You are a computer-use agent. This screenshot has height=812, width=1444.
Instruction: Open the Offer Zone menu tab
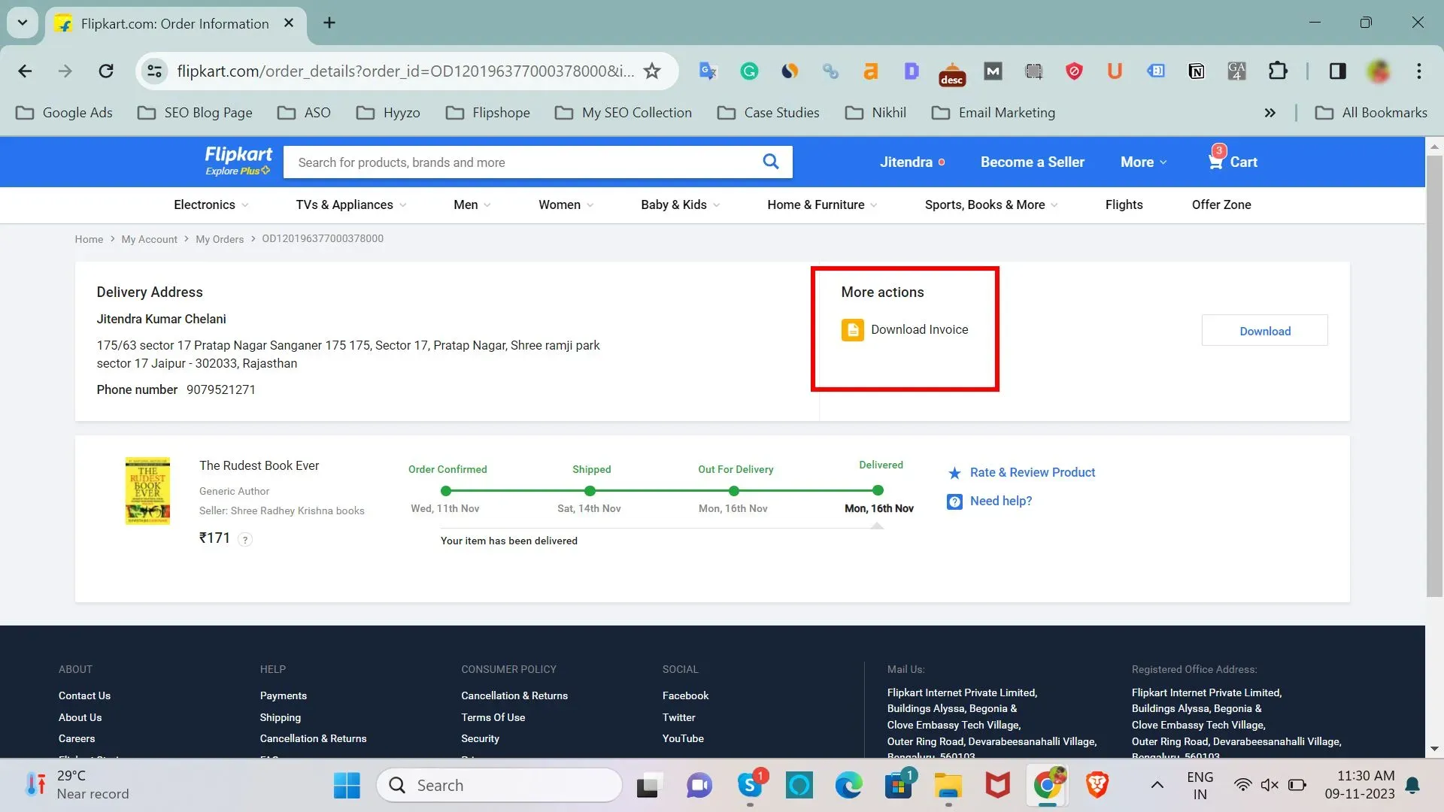[1221, 205]
